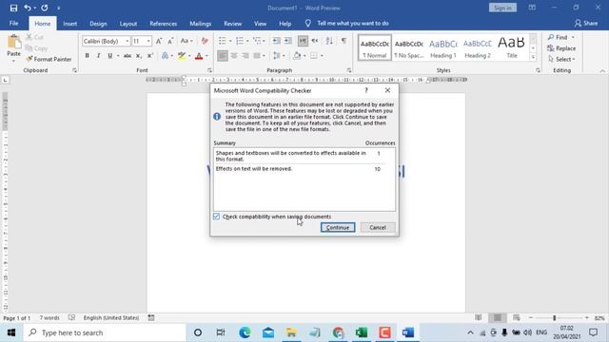The width and height of the screenshot is (609, 342).
Task: Click Bullets list icon
Action: [x=222, y=41]
